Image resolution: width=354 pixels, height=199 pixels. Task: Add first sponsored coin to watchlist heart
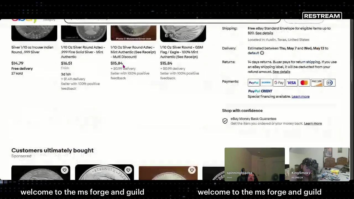click(x=64, y=170)
